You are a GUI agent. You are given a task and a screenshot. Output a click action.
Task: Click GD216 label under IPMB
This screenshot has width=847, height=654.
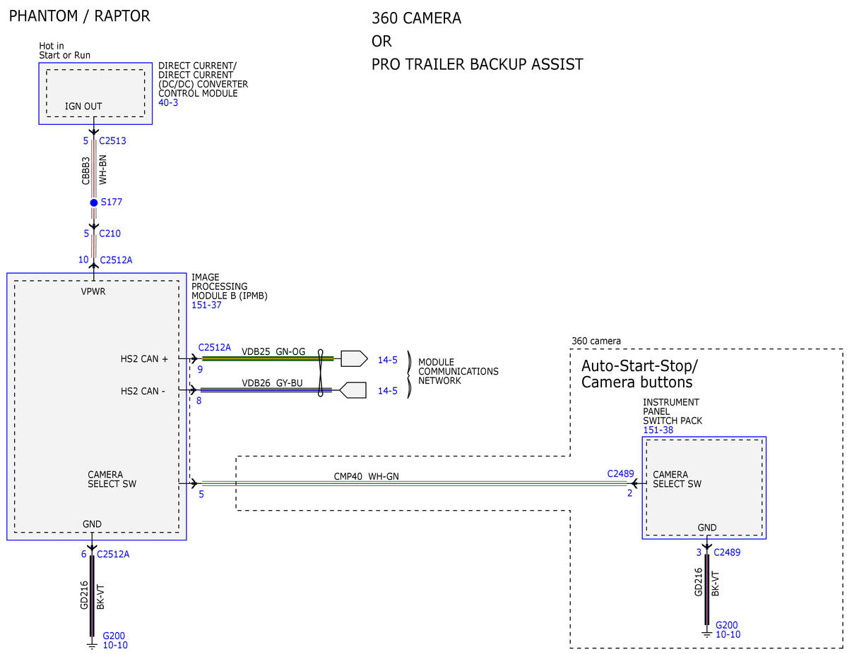point(84,595)
